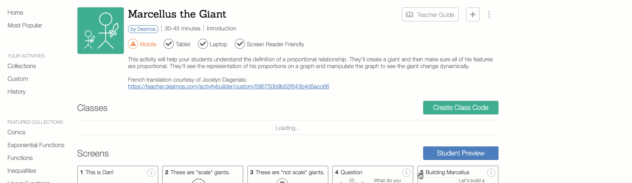Click the lightbulb tip icon on Question screen 4
The height and width of the screenshot is (183, 632).
(x=406, y=173)
